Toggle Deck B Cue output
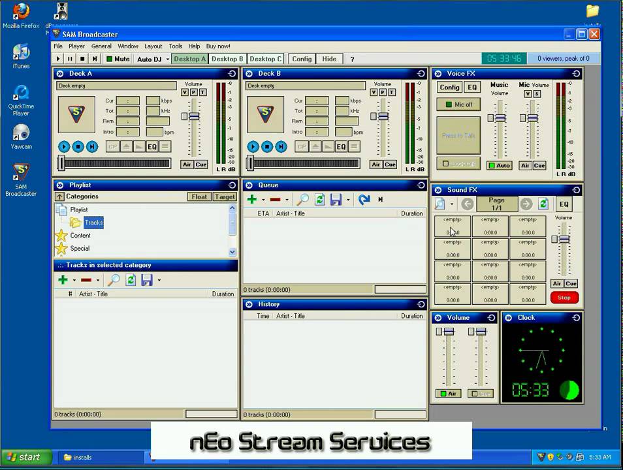The height and width of the screenshot is (470, 623). click(x=390, y=164)
